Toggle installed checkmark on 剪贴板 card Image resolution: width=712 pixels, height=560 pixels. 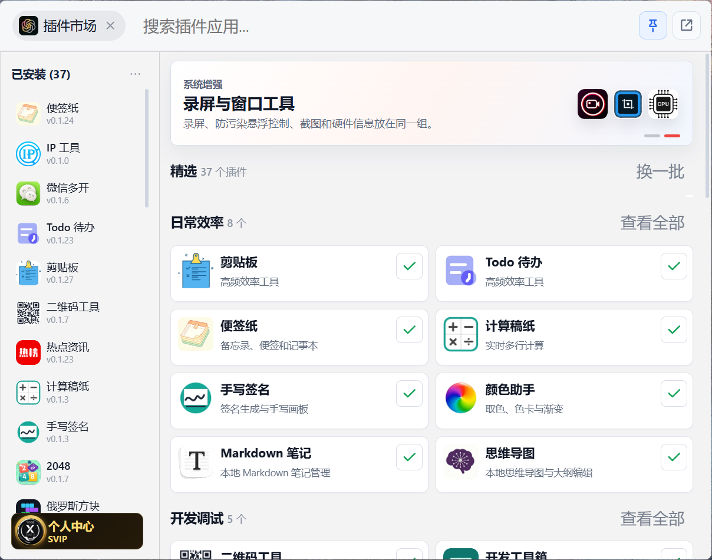coord(409,266)
